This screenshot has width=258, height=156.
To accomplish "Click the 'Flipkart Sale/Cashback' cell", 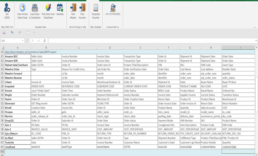I will (18, 65).
